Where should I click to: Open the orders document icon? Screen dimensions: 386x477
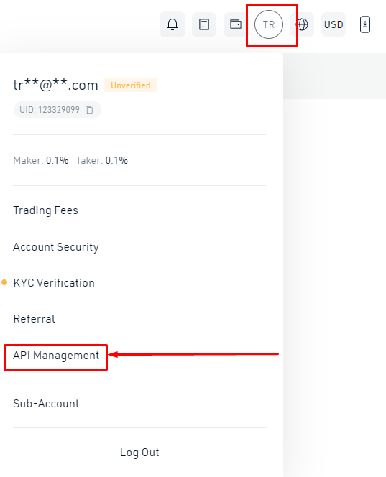coord(204,24)
